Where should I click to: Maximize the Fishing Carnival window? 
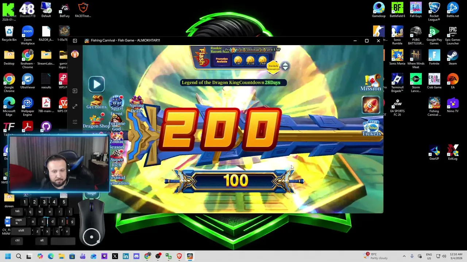click(x=367, y=41)
